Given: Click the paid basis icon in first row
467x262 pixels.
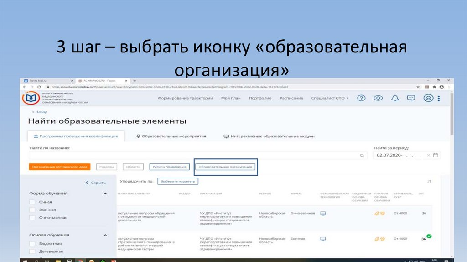Looking at the screenshot, I should pyautogui.click(x=379, y=214).
